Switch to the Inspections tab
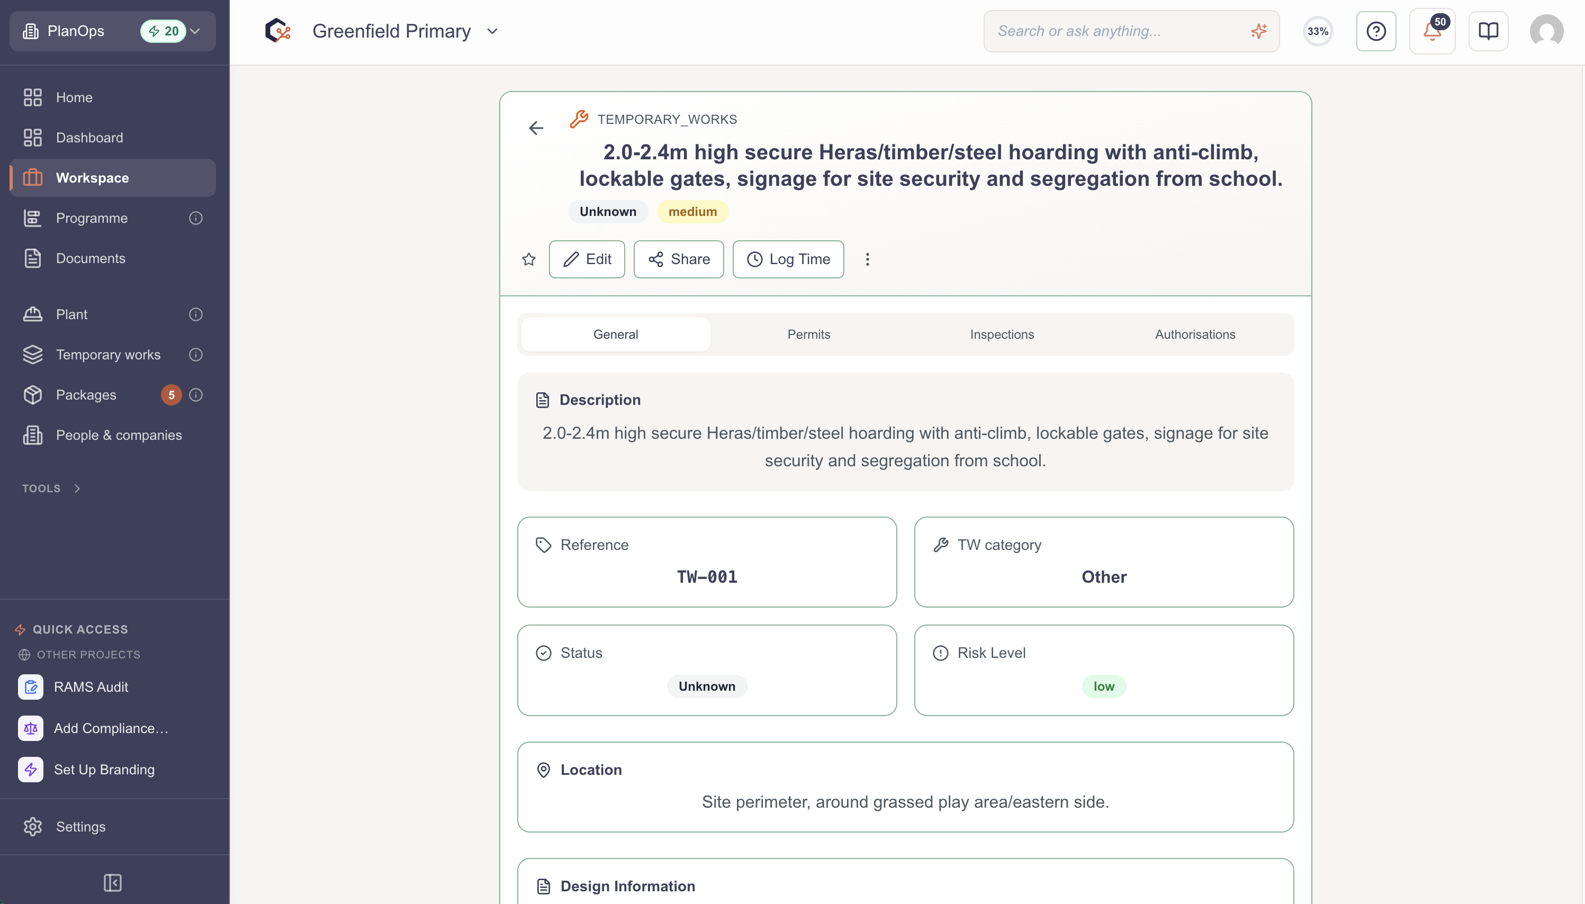Viewport: 1585px width, 904px height. 1002,334
